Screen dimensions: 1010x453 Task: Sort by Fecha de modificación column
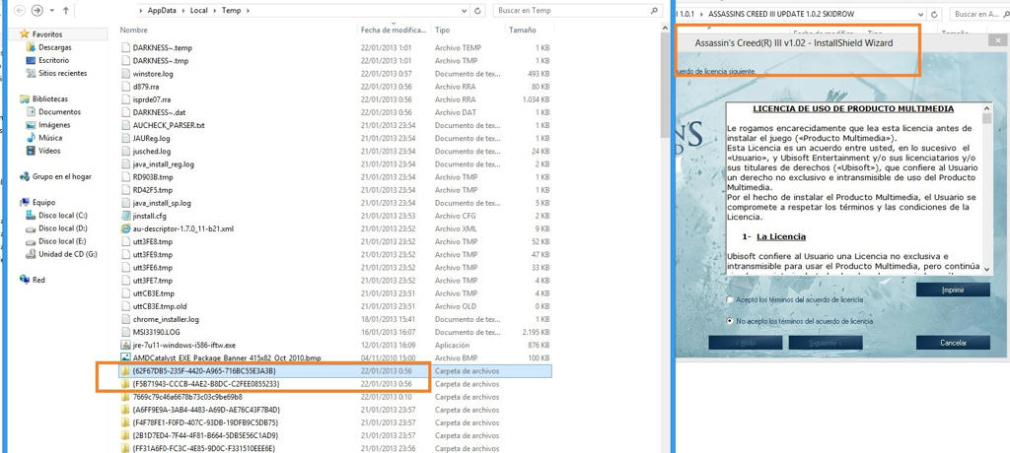(x=395, y=31)
